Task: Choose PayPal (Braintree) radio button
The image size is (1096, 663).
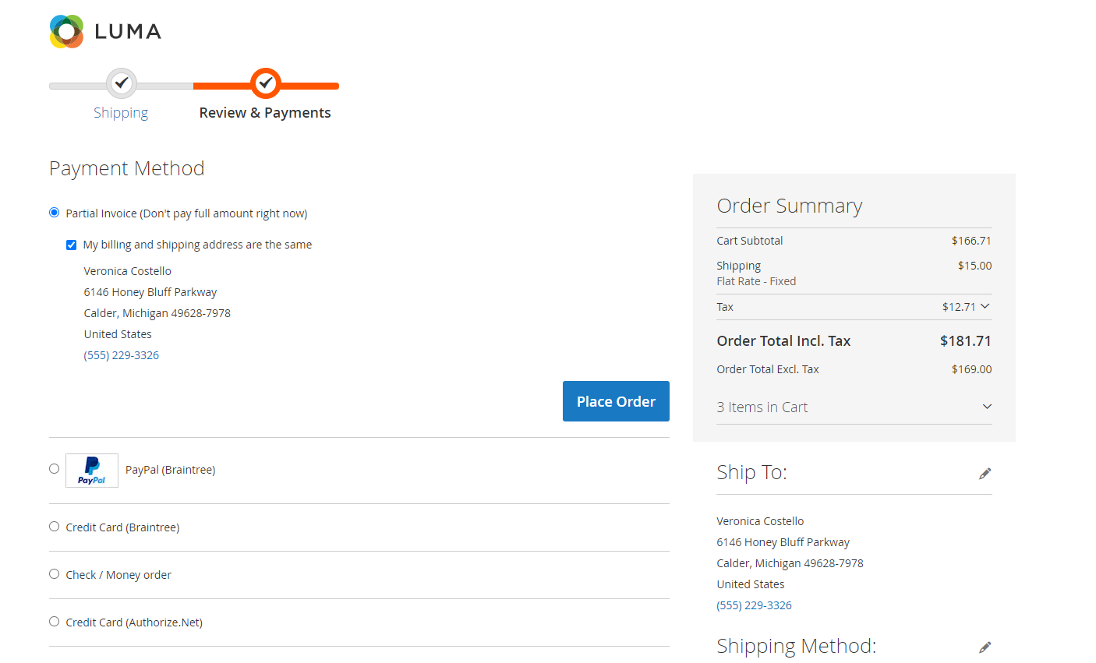Action: pyautogui.click(x=55, y=469)
